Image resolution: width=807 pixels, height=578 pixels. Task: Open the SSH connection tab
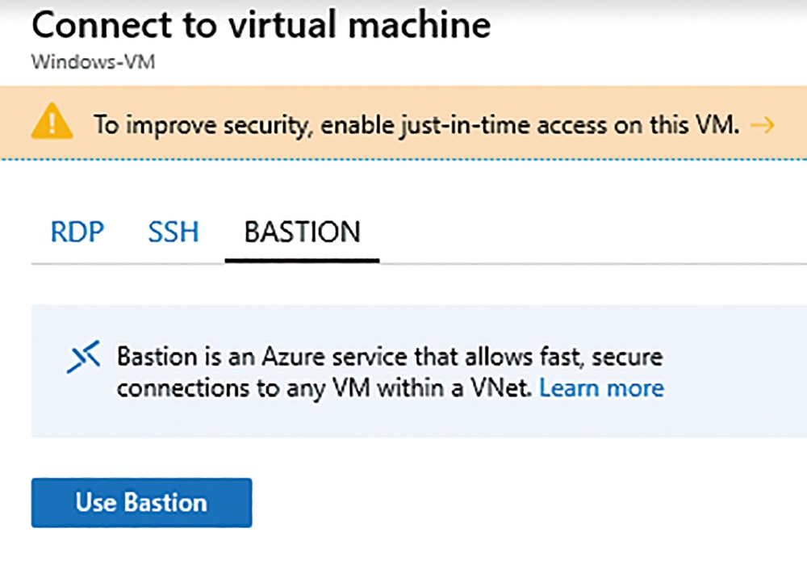pos(174,232)
